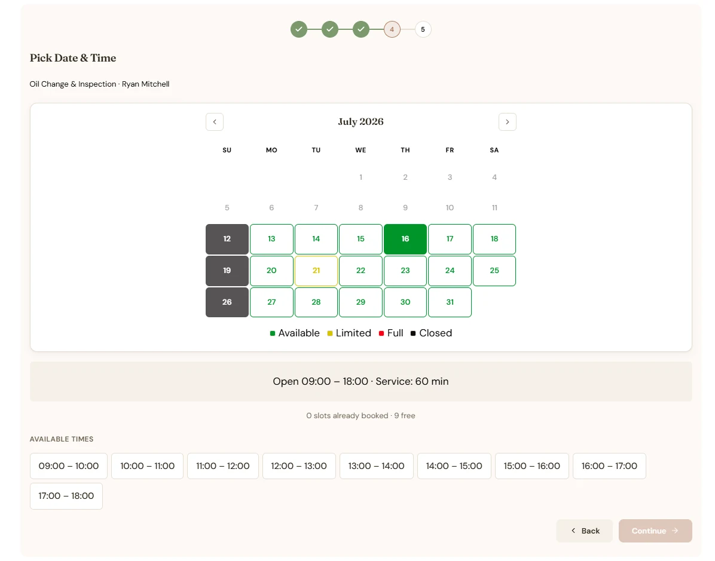Pick July 30 on the calendar
The width and height of the screenshot is (715, 561).
tap(405, 302)
